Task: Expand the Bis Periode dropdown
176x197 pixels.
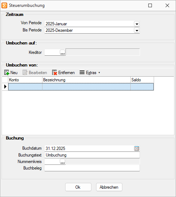Action: pyautogui.click(x=137, y=30)
